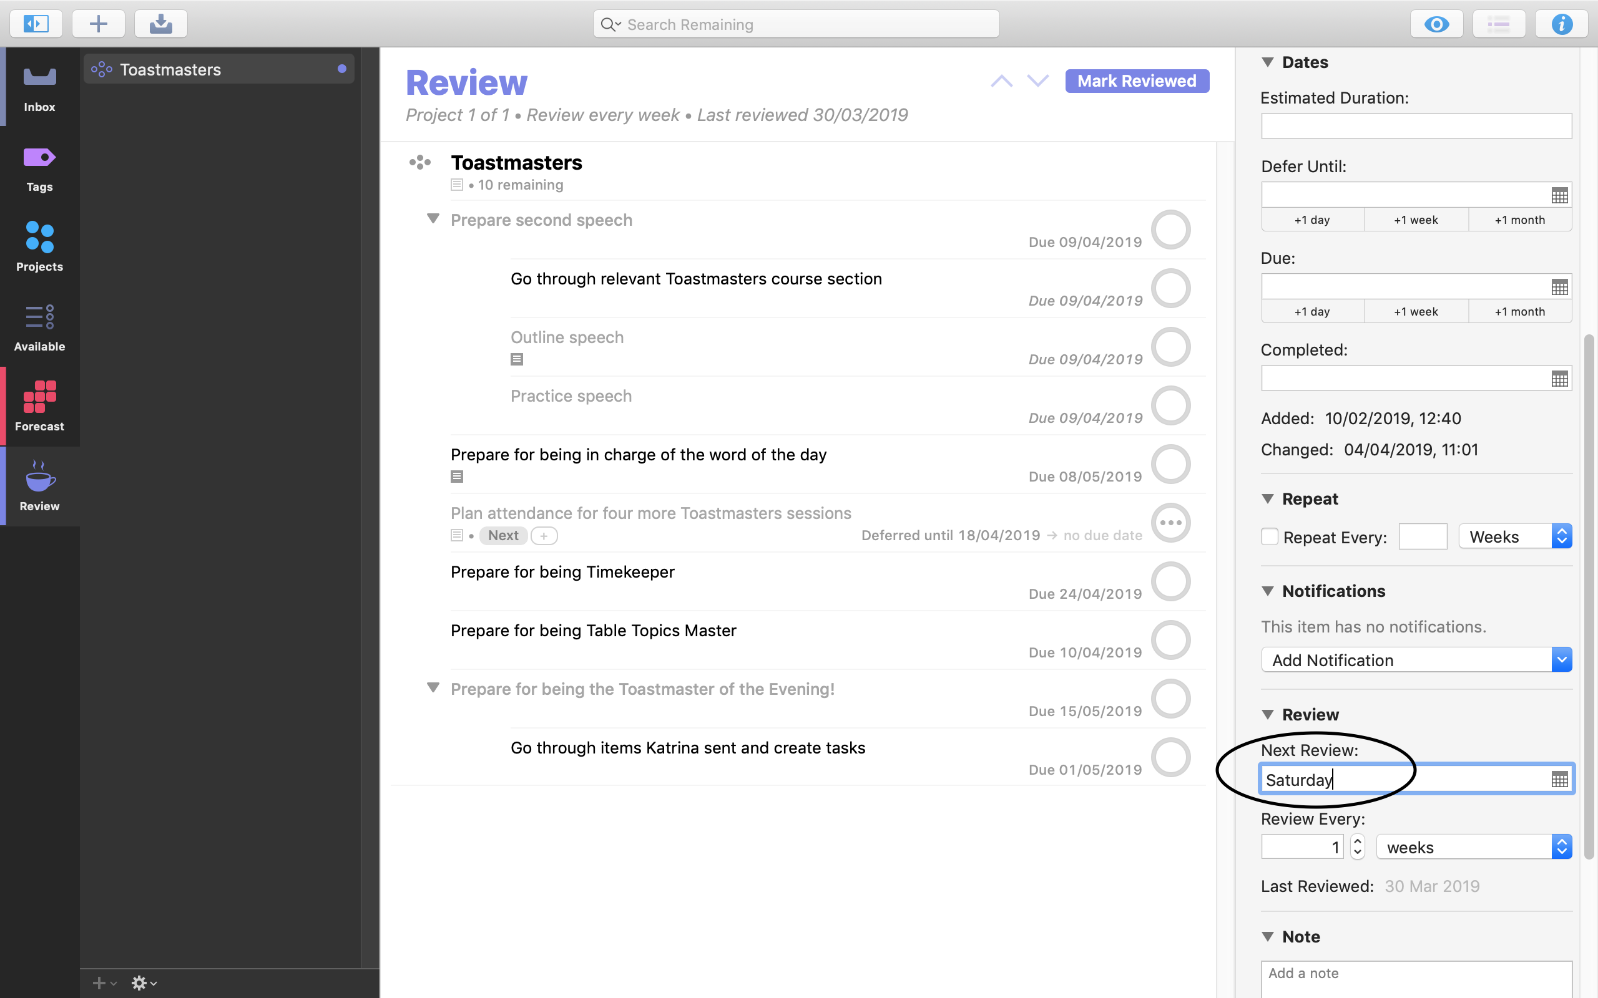The height and width of the screenshot is (998, 1598).
Task: Open the Review Every weeks dropdown
Action: click(1561, 848)
